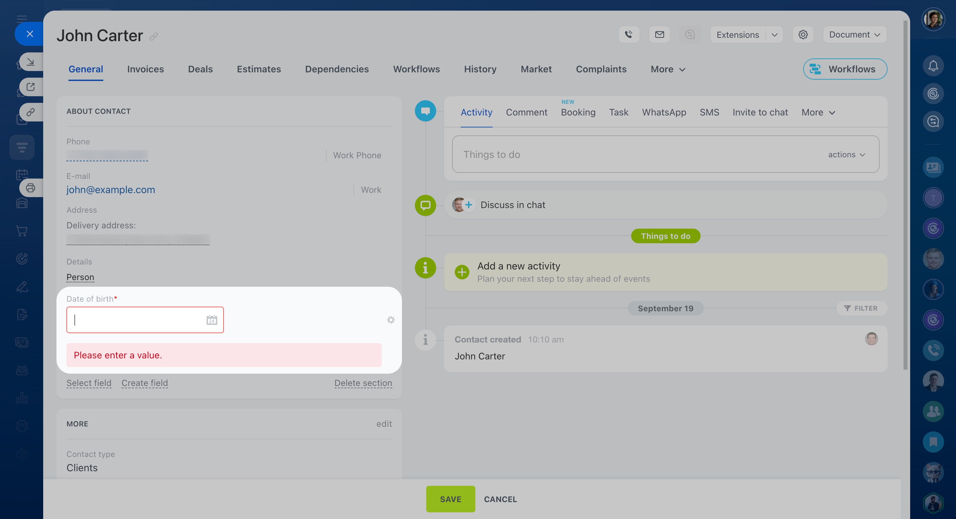Image resolution: width=956 pixels, height=519 pixels.
Task: Open the settings gear in contact header
Action: pyautogui.click(x=803, y=35)
